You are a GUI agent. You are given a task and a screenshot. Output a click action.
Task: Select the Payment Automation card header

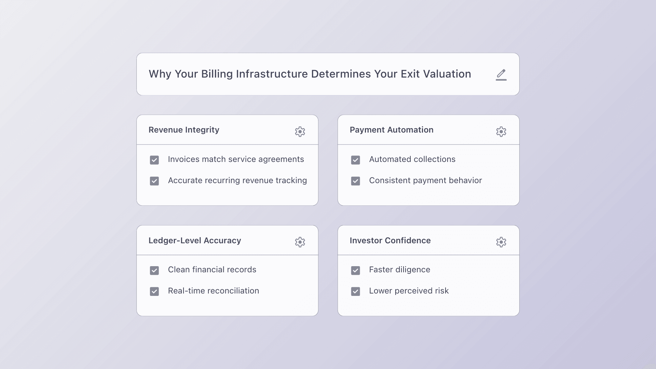pos(391,130)
